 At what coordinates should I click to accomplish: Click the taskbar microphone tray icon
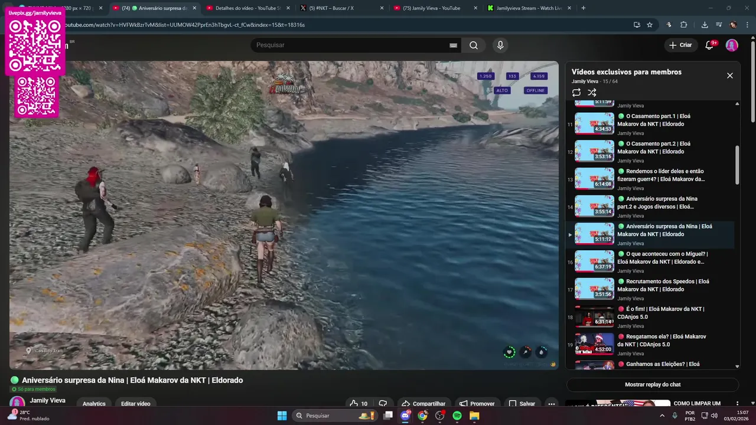coord(674,416)
